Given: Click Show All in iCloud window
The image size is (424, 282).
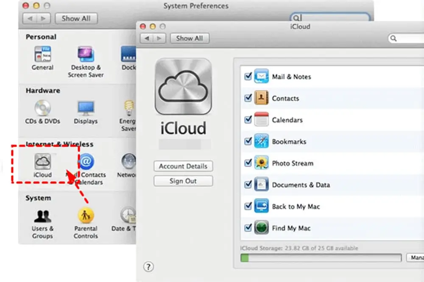Looking at the screenshot, I should [189, 38].
